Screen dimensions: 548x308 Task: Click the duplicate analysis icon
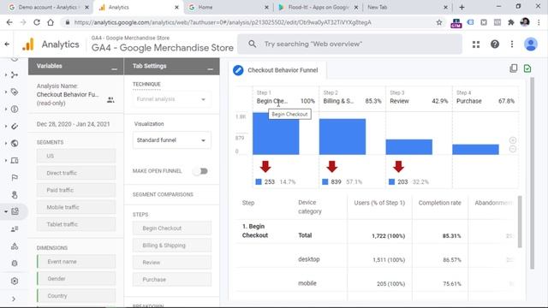click(514, 68)
